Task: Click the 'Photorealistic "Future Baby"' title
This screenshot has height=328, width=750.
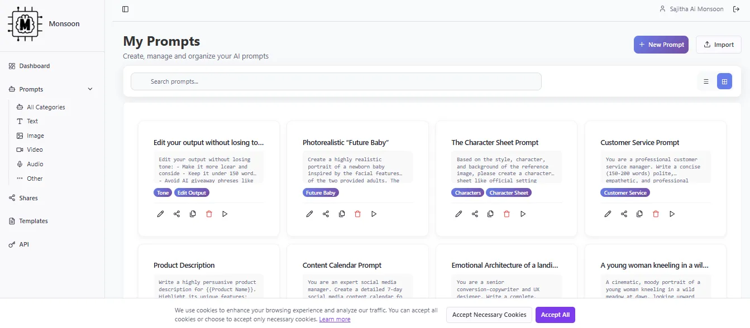Action: [x=346, y=143]
